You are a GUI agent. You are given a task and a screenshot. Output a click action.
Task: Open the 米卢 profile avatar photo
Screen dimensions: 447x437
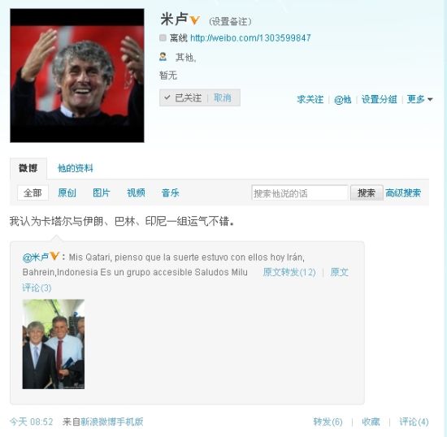point(77,76)
